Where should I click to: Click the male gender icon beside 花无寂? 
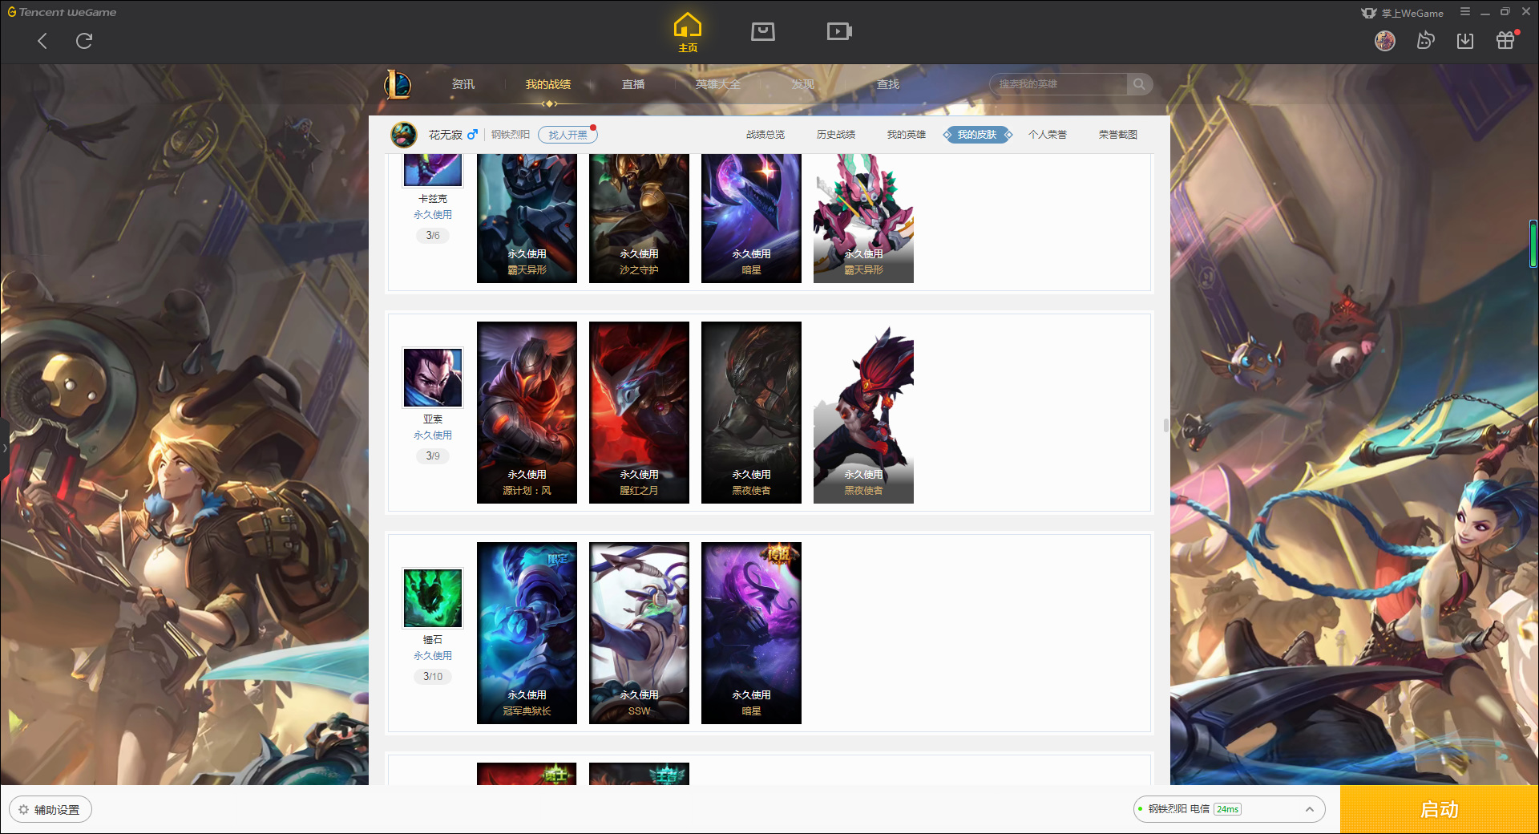click(x=473, y=134)
